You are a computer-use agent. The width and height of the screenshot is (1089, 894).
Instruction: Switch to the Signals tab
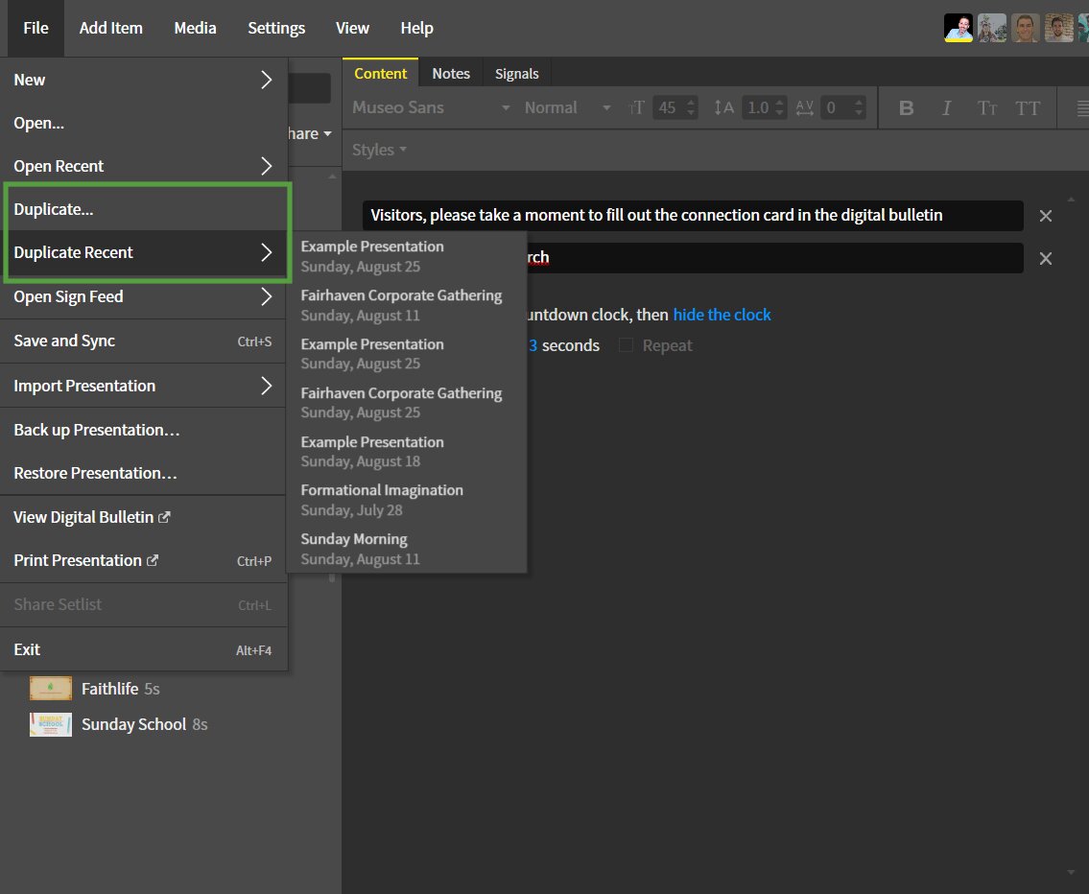(x=516, y=74)
